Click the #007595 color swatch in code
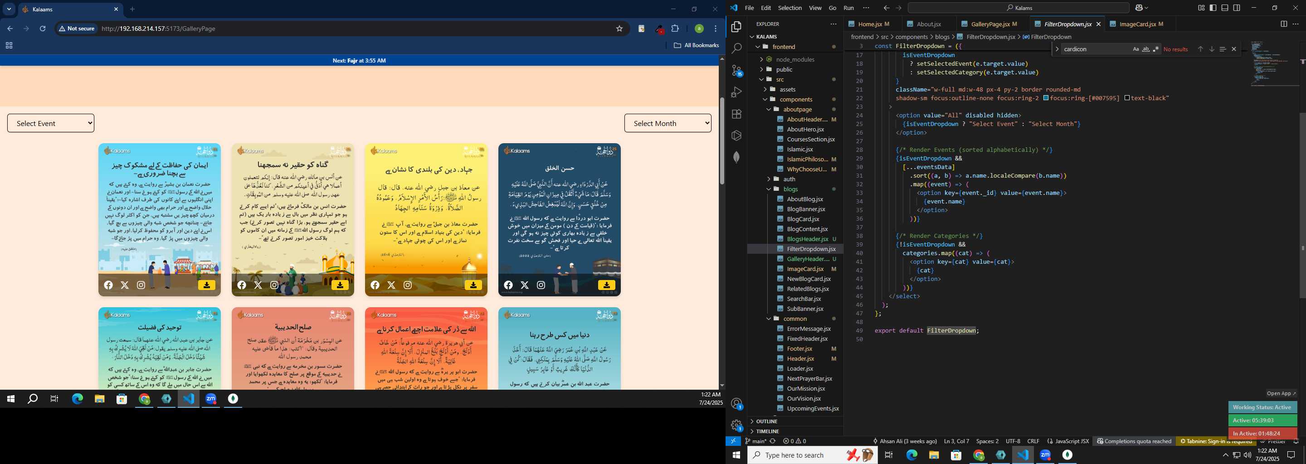The width and height of the screenshot is (1306, 464). [1046, 98]
